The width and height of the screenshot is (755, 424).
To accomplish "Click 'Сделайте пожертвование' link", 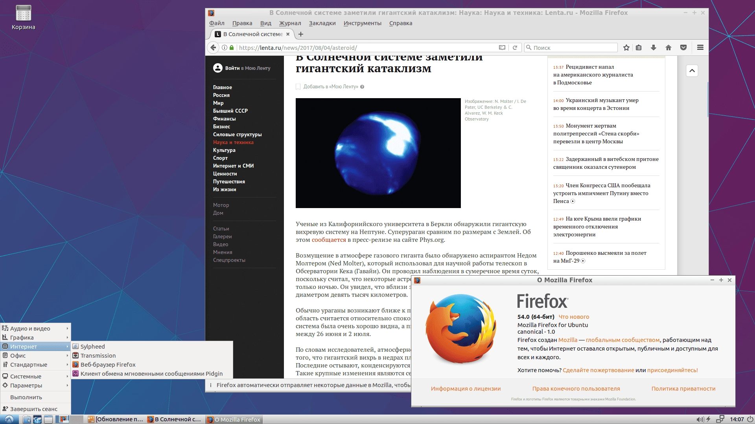I will click(598, 370).
